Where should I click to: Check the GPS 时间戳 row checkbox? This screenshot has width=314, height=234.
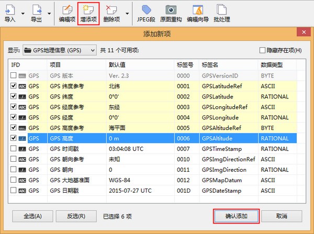coord(14,149)
